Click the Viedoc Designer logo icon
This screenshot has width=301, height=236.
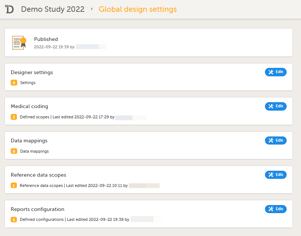(x=10, y=9)
